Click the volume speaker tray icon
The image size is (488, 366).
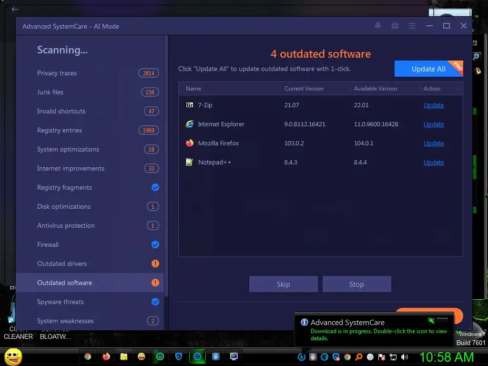[405, 357]
